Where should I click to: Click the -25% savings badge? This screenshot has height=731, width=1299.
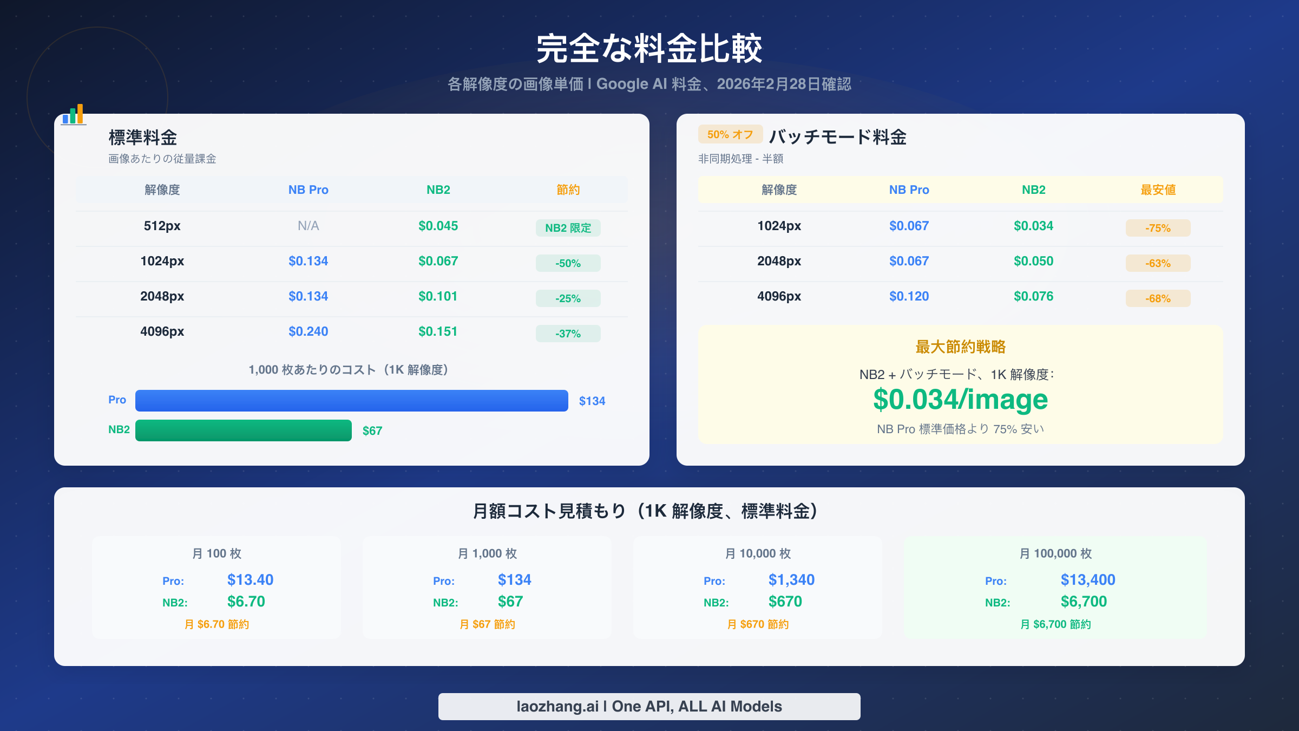point(568,298)
